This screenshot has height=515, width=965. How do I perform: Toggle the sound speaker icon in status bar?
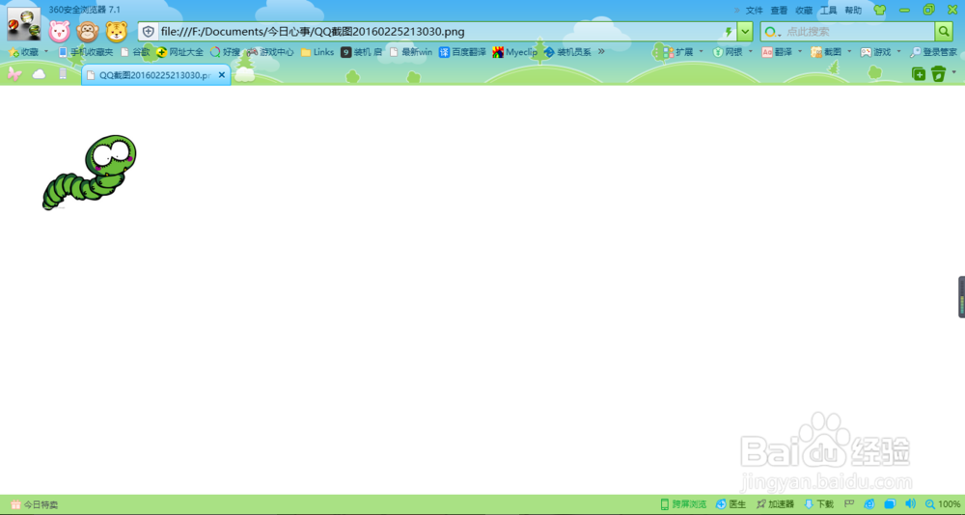pyautogui.click(x=910, y=504)
